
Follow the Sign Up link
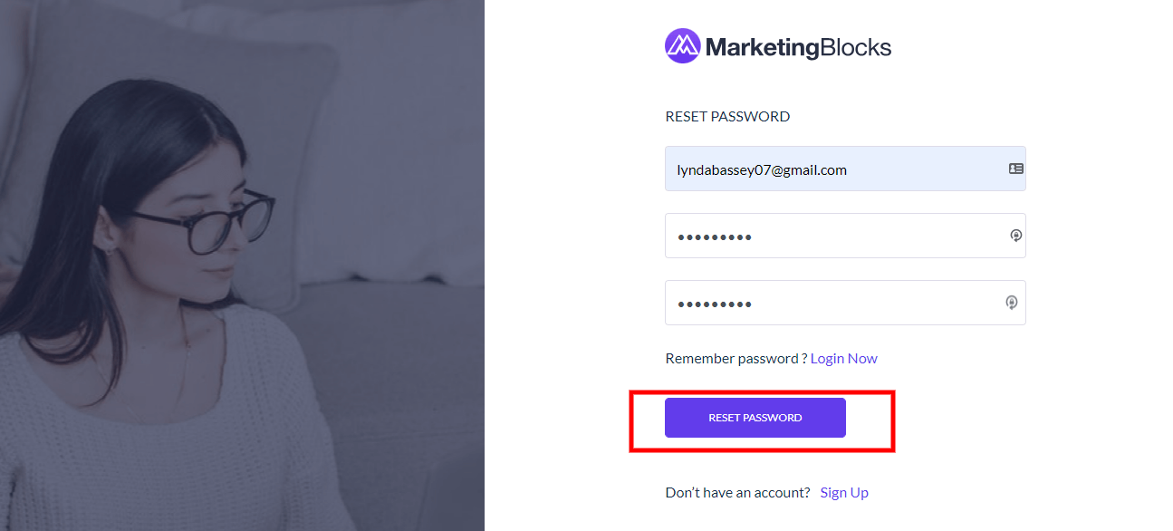pyautogui.click(x=844, y=492)
